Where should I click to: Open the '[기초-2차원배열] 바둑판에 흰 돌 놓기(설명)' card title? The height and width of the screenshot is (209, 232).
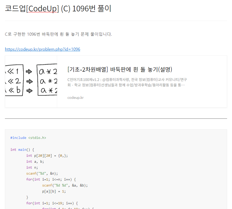[120, 70]
